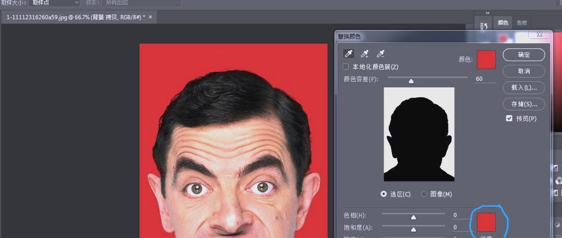Open the 颜色 sample color swatch
This screenshot has height=238, width=562.
pyautogui.click(x=486, y=59)
